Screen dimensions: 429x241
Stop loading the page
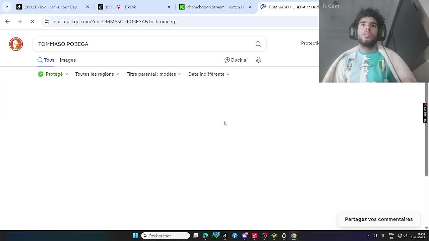pyautogui.click(x=32, y=21)
